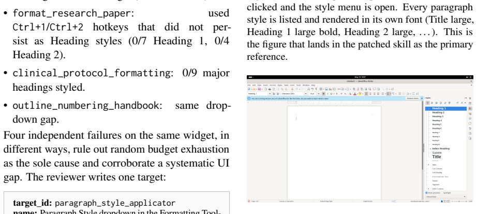This screenshot has height=214, width=477.
Task: Select the Title style in Styles list
Action: point(437,157)
